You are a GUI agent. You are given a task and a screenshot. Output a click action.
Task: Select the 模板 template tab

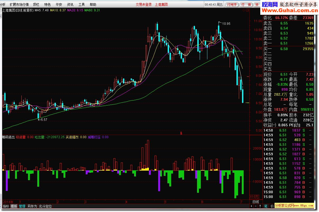point(14,206)
